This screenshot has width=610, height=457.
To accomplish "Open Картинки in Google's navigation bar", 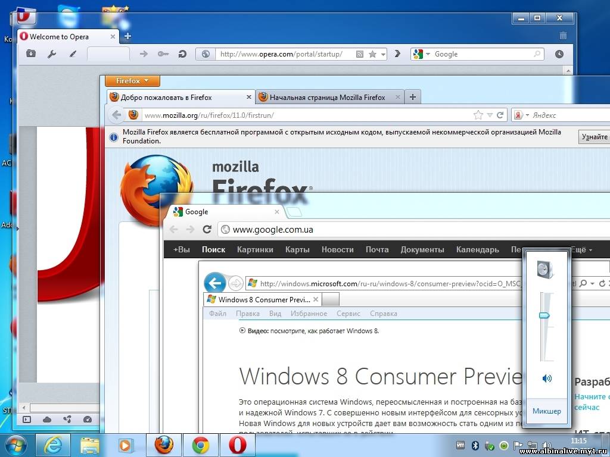I will point(255,249).
